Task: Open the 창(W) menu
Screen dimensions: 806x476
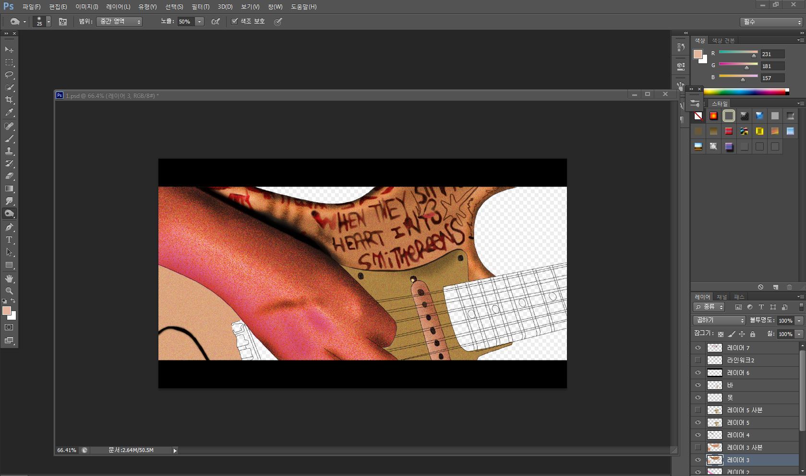Action: tap(275, 7)
